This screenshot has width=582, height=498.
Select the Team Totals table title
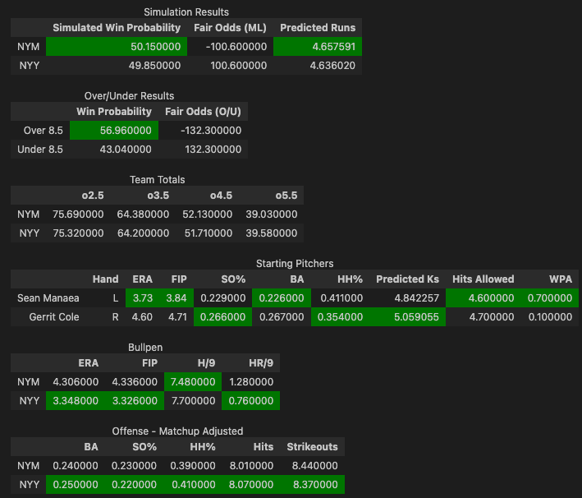tap(158, 180)
